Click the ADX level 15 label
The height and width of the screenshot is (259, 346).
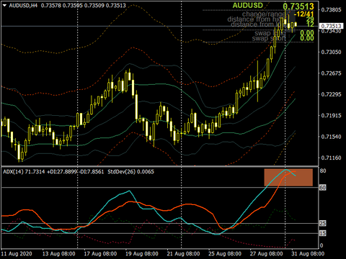pos(323,233)
